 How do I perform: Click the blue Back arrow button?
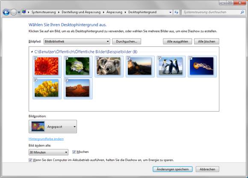coord(6,12)
